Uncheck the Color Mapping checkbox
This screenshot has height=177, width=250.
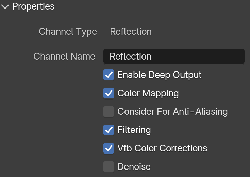109,93
